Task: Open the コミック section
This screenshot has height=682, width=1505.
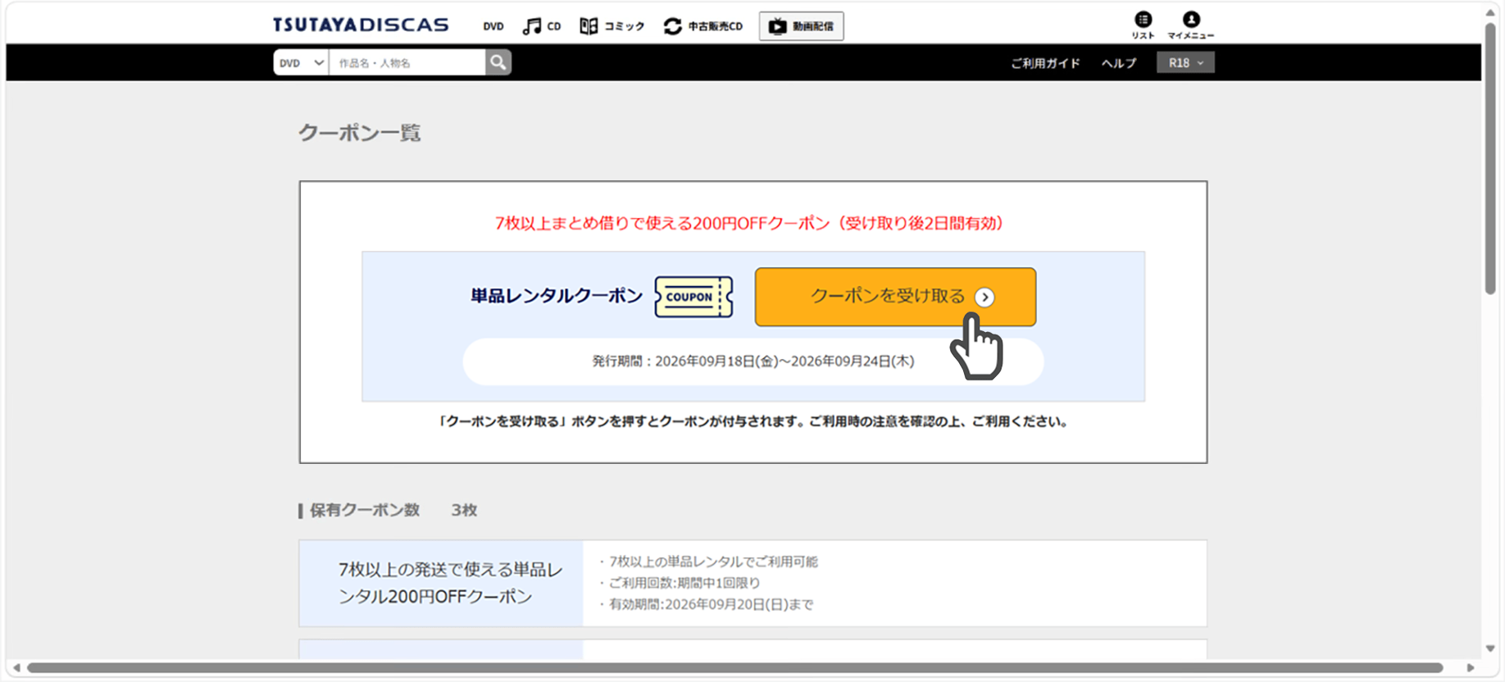Action: click(612, 26)
